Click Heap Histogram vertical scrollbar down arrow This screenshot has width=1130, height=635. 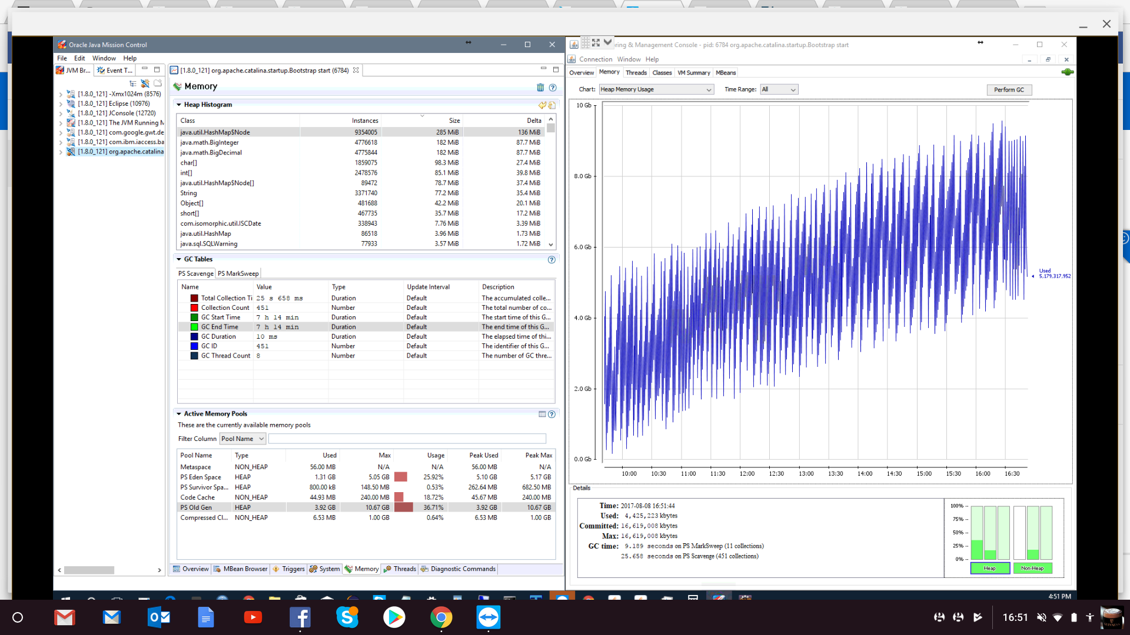[551, 245]
